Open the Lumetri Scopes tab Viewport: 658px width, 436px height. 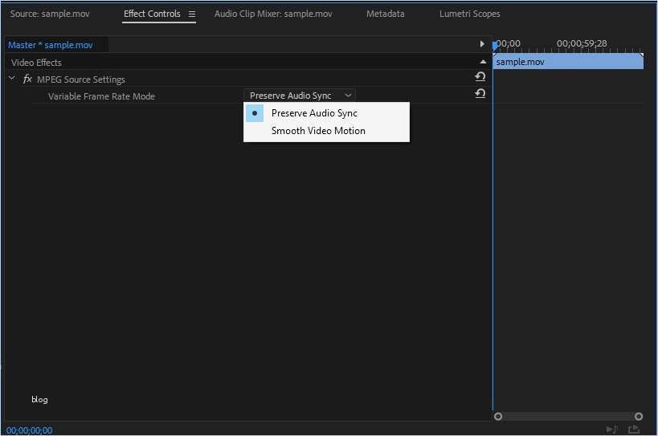469,14
